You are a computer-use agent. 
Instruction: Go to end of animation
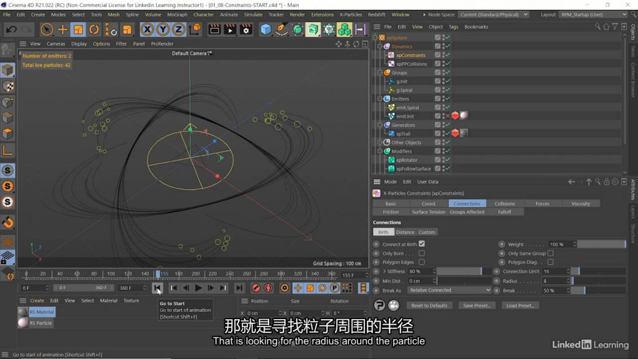pyautogui.click(x=239, y=288)
